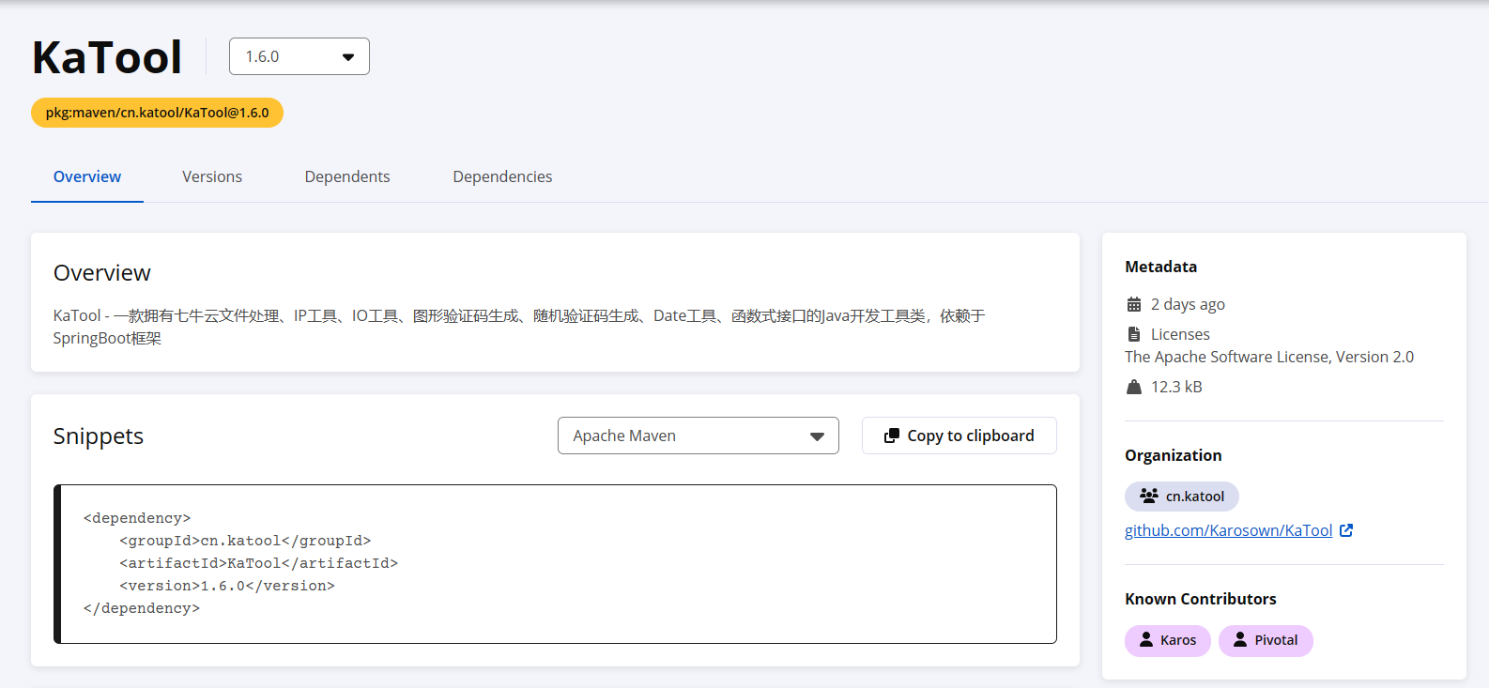1489x688 pixels.
Task: Click the Known Contributors heading
Action: click(x=1201, y=599)
